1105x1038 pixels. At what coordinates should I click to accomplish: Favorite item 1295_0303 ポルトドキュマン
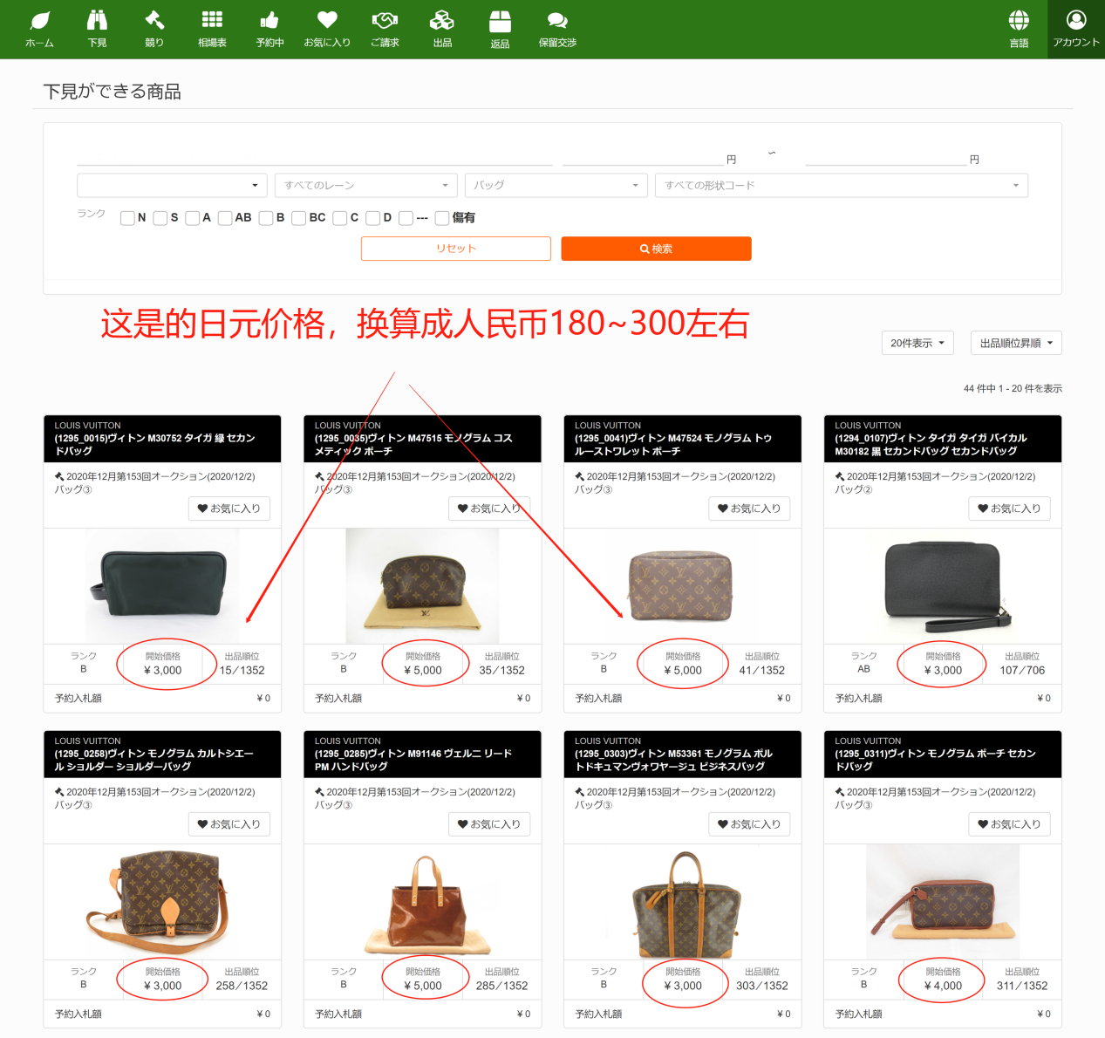click(x=749, y=824)
